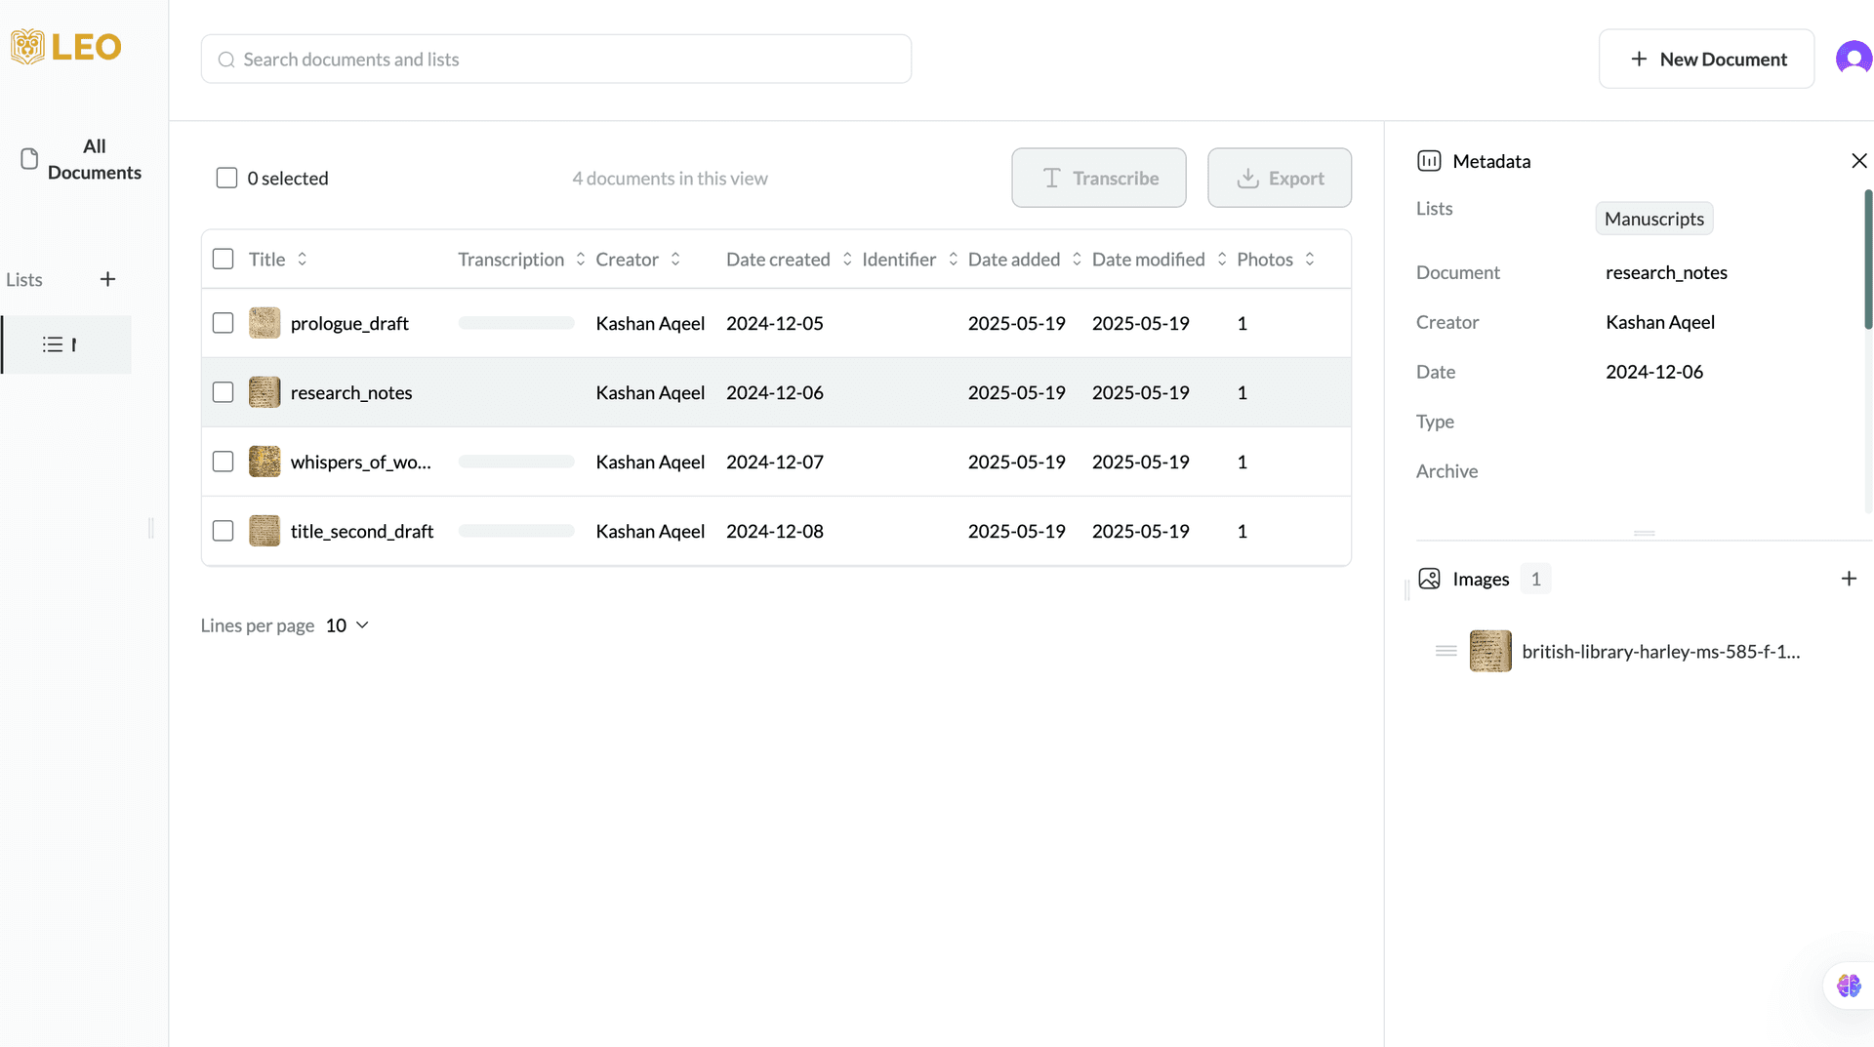The width and height of the screenshot is (1874, 1047).
Task: Sort table by Title column
Action: [302, 259]
